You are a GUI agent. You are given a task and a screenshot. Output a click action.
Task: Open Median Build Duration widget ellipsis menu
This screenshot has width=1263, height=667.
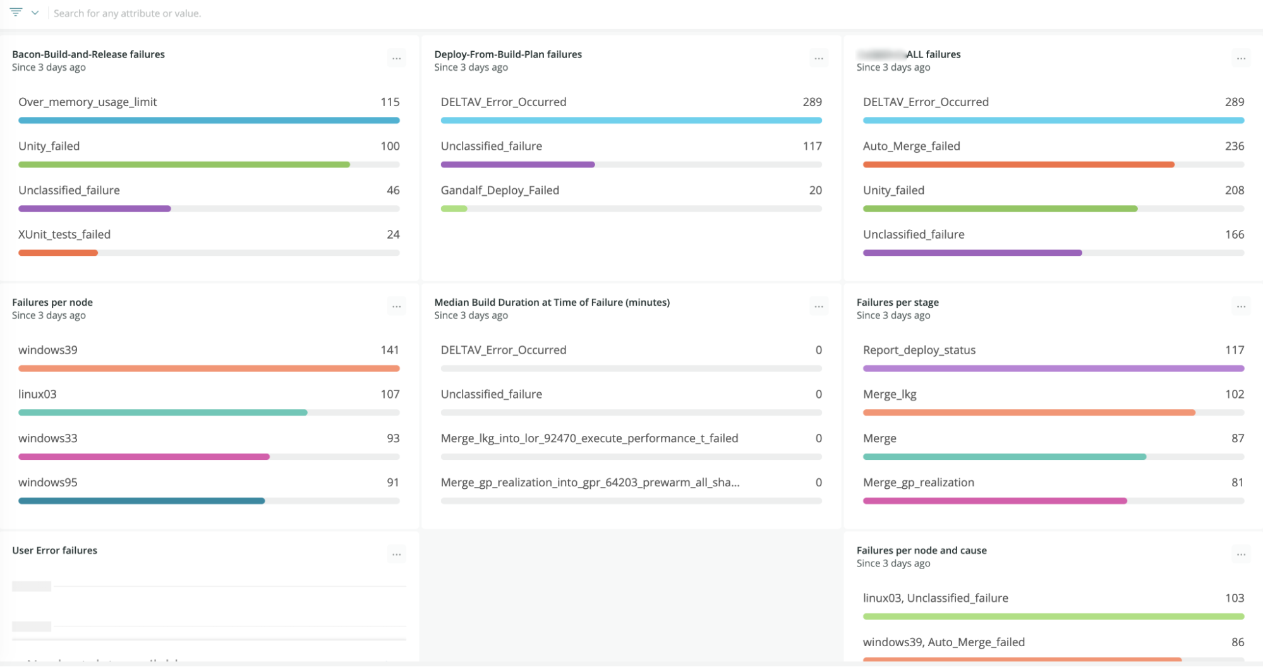pyautogui.click(x=818, y=307)
